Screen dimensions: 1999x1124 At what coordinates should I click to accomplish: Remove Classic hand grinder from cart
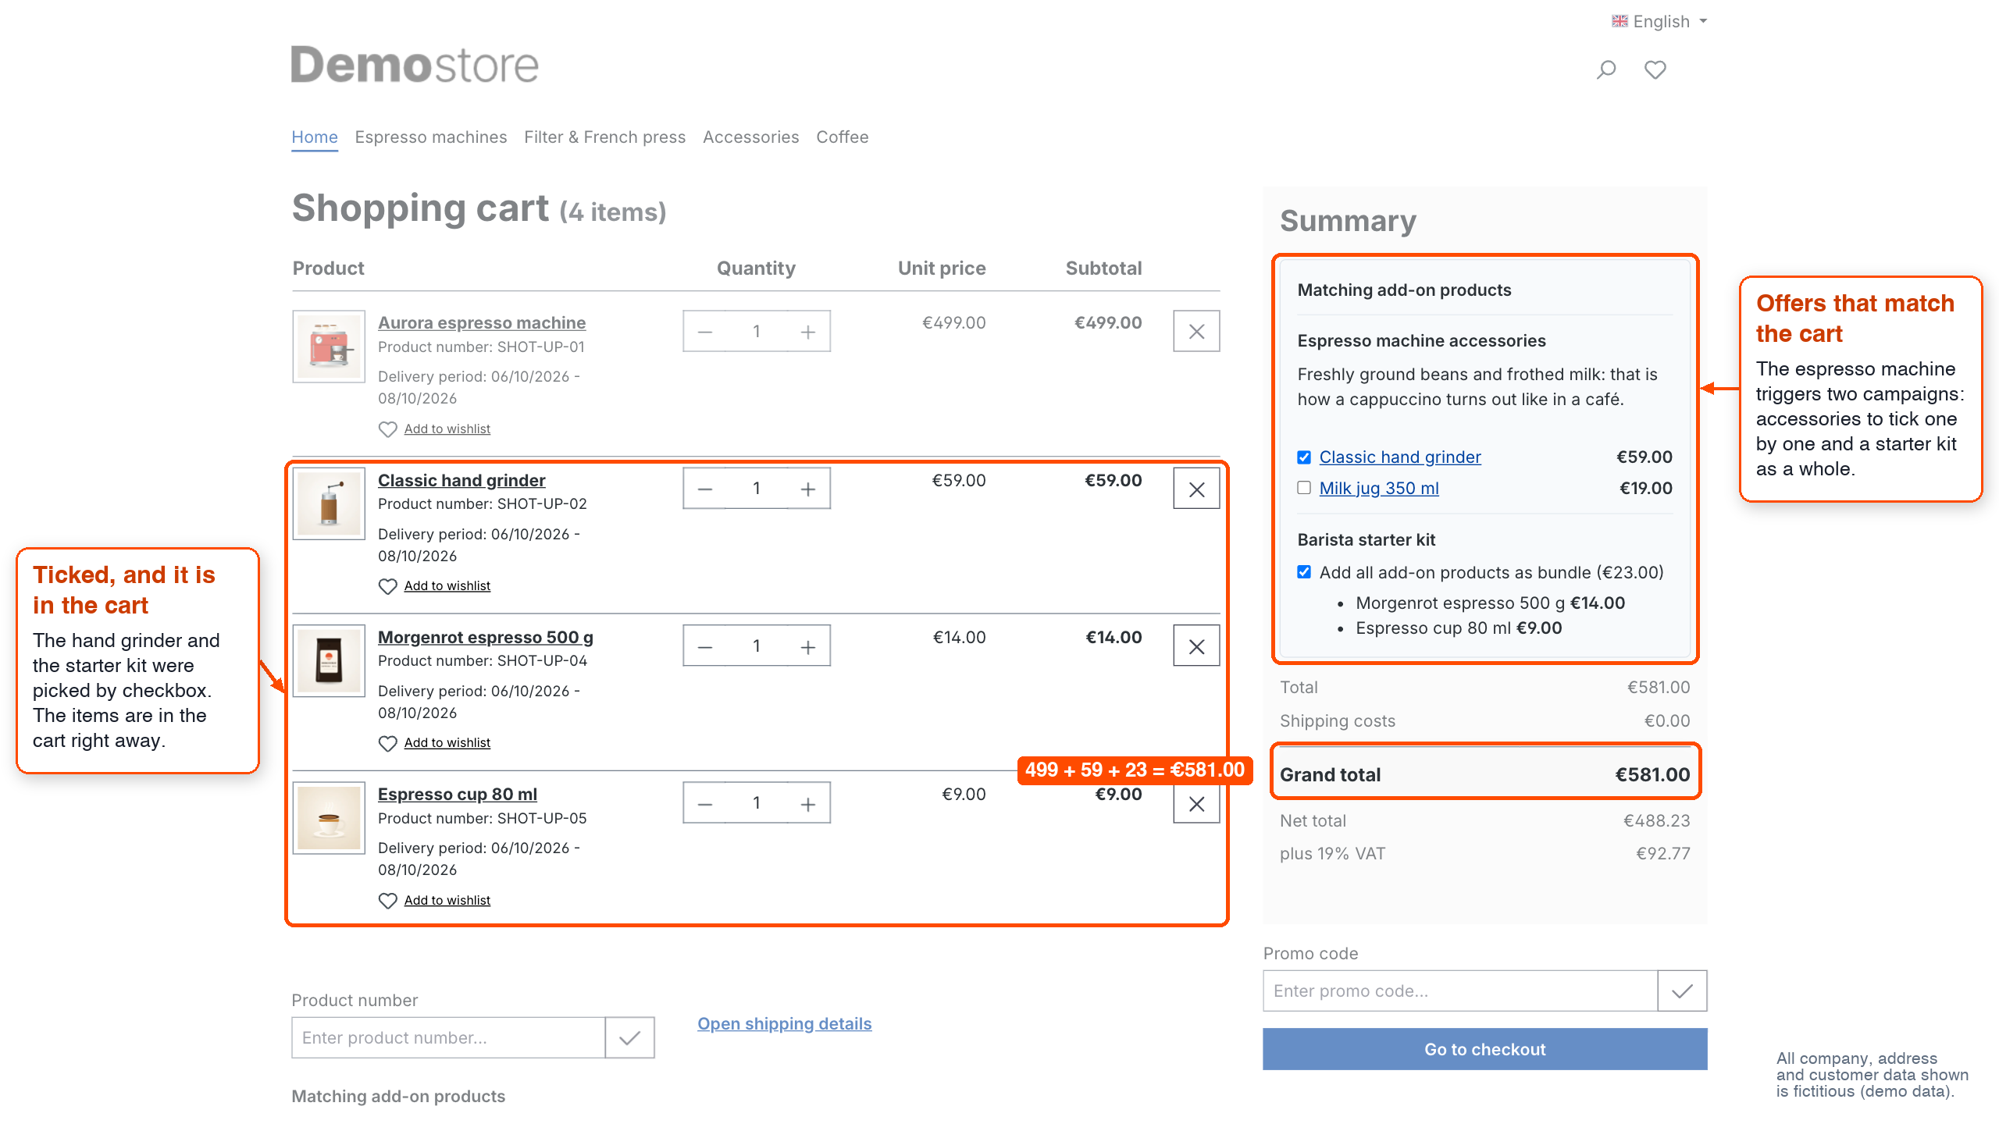pyautogui.click(x=1196, y=489)
